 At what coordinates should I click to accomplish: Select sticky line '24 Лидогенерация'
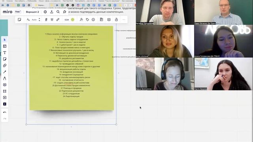pos(71,96)
